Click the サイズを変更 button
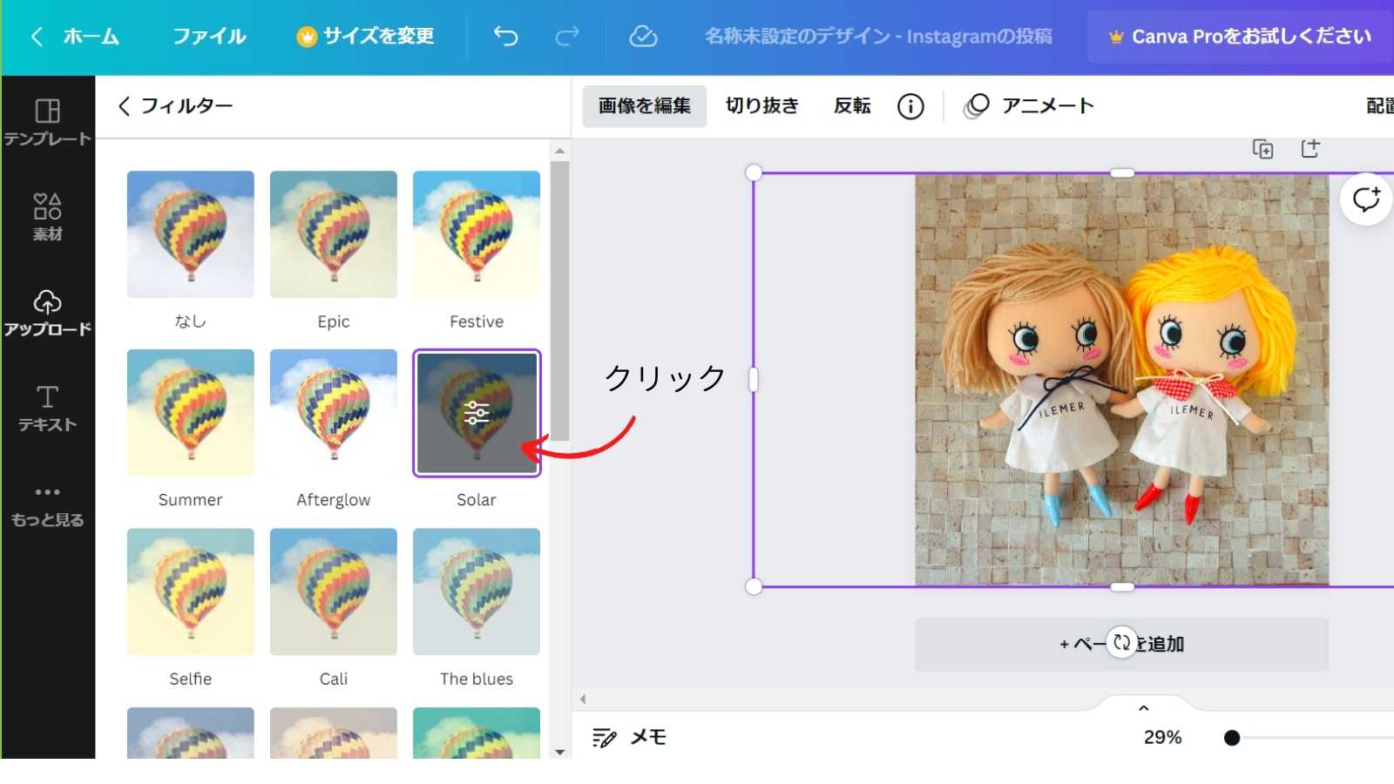Viewport: 1394px width, 784px height. [x=365, y=37]
